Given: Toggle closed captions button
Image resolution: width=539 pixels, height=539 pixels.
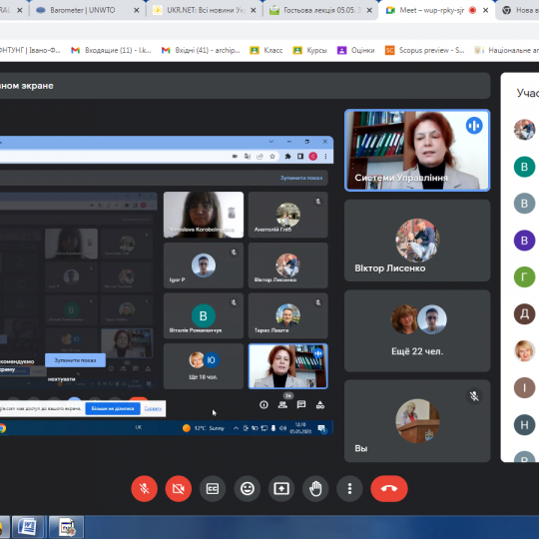Looking at the screenshot, I should click(213, 488).
